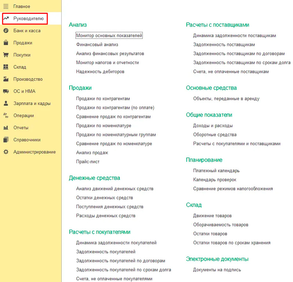Open Сравнение продаж по контрагентам
293x282 pixels.
pos(114,116)
